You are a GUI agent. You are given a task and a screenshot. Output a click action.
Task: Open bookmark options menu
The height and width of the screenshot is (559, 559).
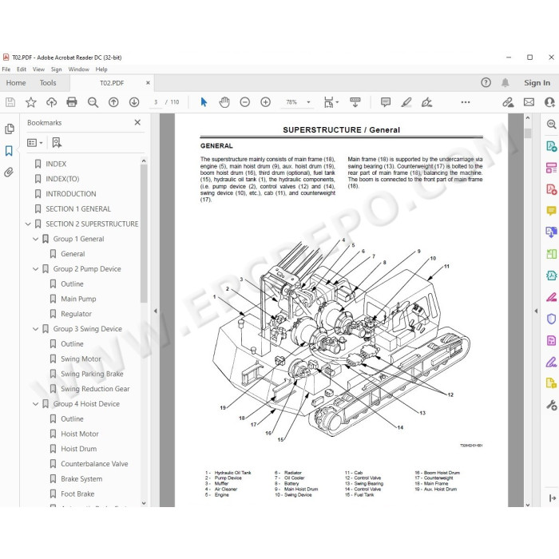pos(35,143)
